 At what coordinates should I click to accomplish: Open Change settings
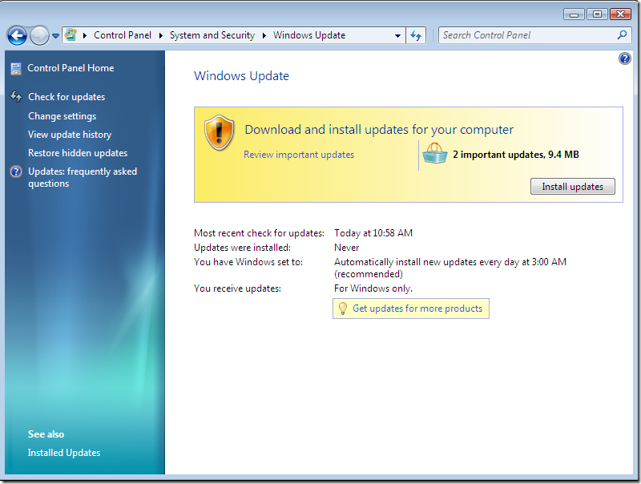point(62,116)
